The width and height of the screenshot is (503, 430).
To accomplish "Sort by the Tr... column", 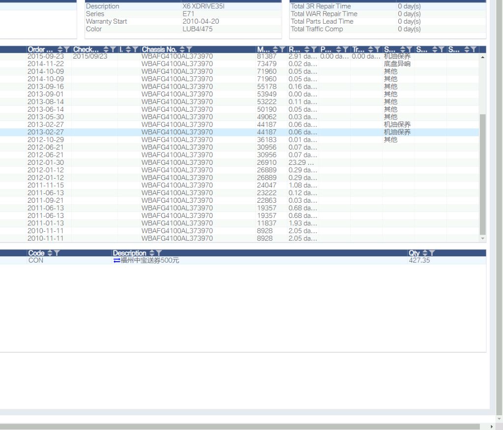I will (371, 49).
